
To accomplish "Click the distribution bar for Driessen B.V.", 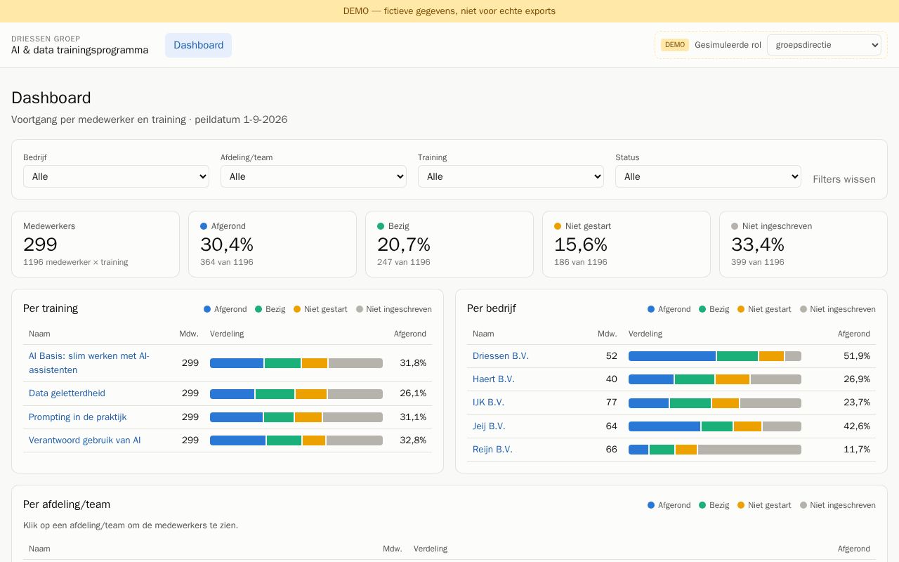I will (715, 356).
